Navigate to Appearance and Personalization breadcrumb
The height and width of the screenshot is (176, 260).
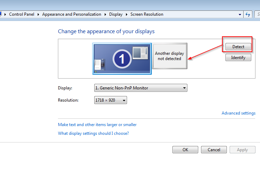coord(72,15)
